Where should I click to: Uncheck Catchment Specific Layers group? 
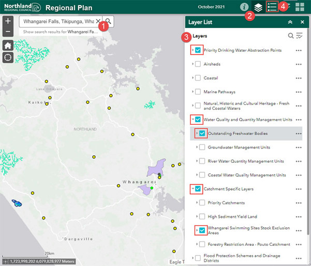tap(198, 189)
